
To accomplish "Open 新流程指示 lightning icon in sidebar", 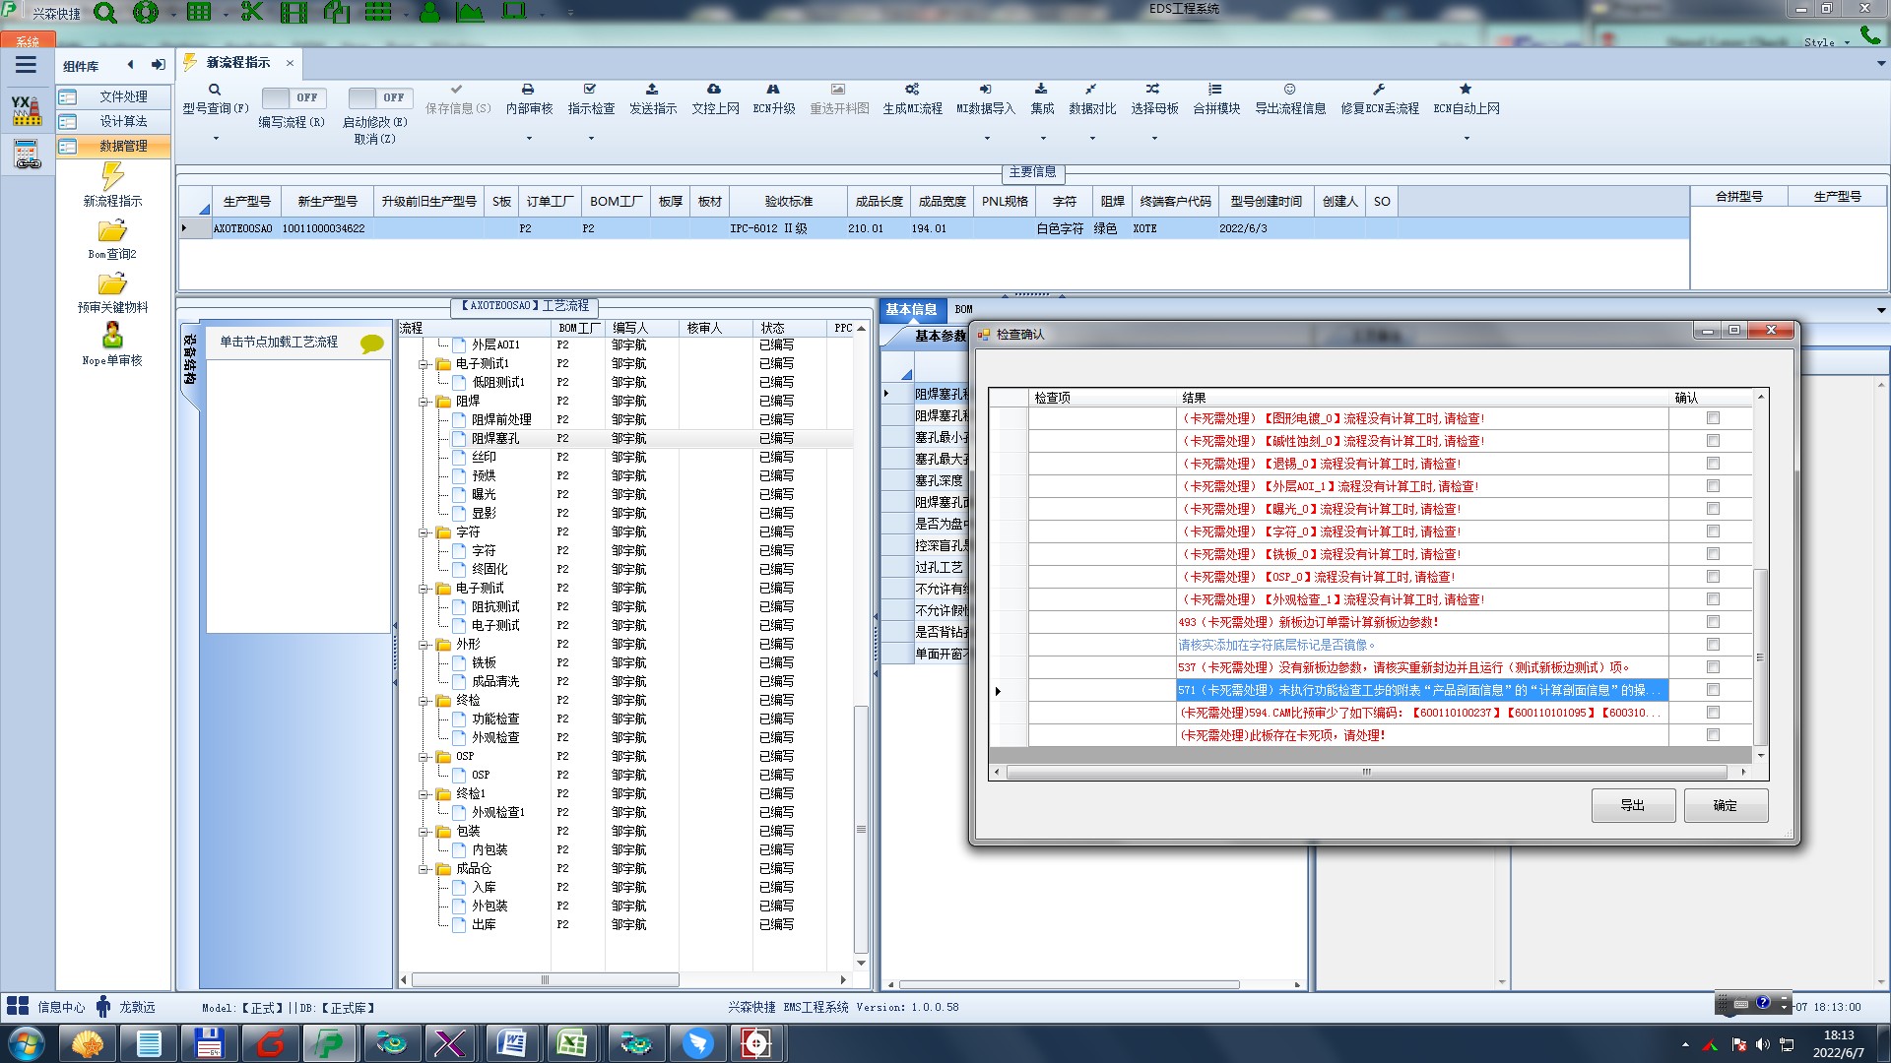I will tap(112, 177).
